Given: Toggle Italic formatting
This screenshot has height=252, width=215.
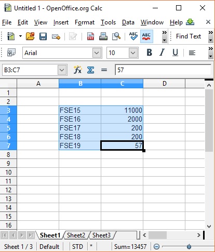Looking at the screenshot, I should click(162, 52).
